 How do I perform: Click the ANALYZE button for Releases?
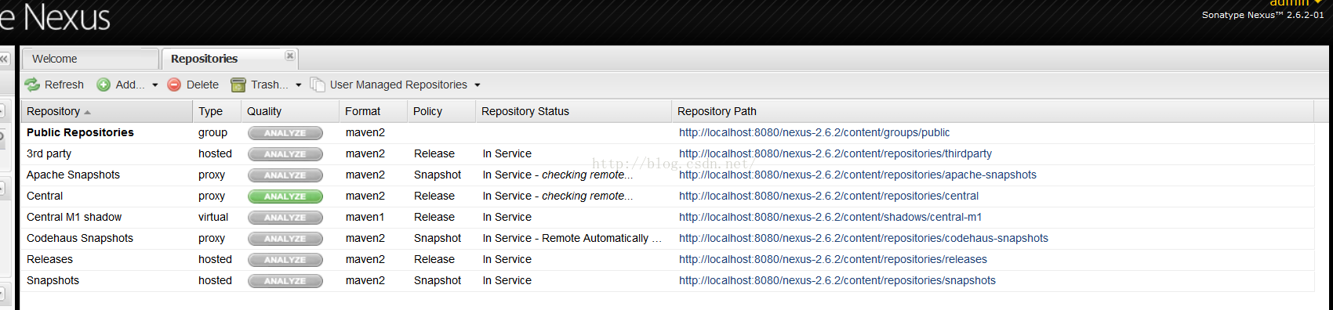pyautogui.click(x=285, y=260)
